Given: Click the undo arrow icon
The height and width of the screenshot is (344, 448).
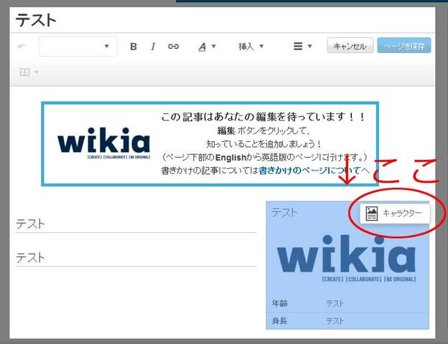Looking at the screenshot, I should coord(22,46).
